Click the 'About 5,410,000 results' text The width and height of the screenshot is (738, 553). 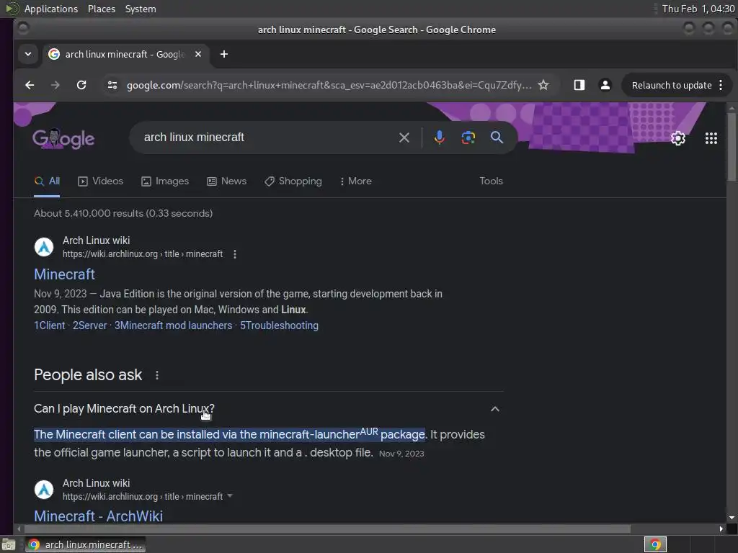click(x=123, y=213)
